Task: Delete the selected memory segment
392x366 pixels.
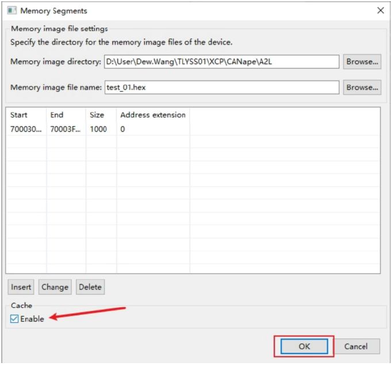Action: pos(90,287)
